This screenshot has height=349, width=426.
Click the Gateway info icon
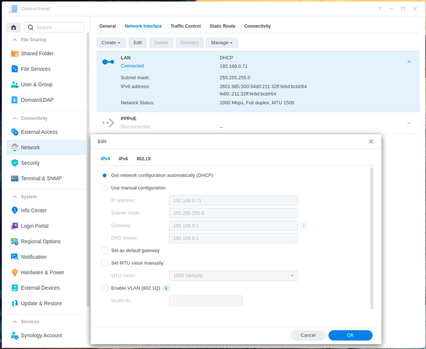(x=304, y=226)
